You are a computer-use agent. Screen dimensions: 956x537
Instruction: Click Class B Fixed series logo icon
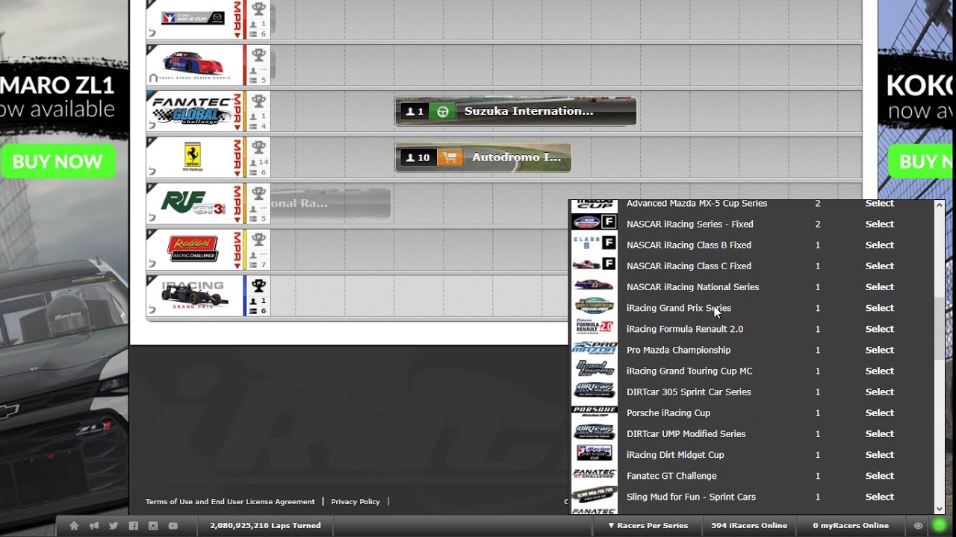tap(594, 243)
